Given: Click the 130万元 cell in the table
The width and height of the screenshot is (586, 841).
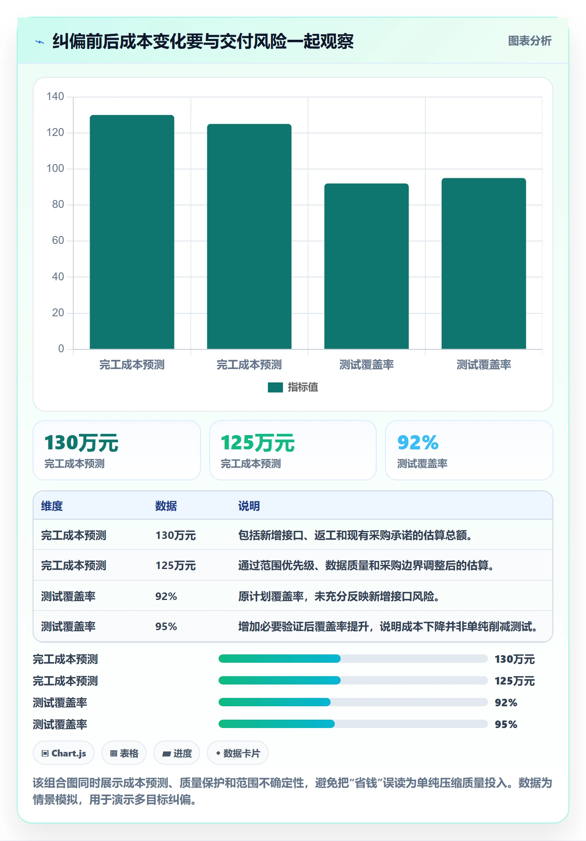Looking at the screenshot, I should [176, 536].
